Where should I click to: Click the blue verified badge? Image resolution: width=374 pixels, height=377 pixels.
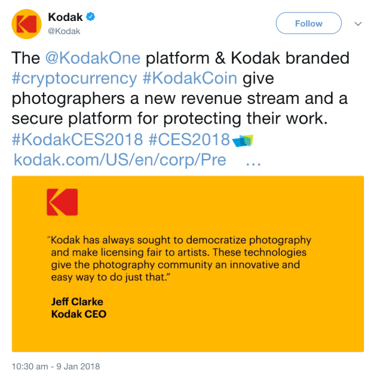89,18
